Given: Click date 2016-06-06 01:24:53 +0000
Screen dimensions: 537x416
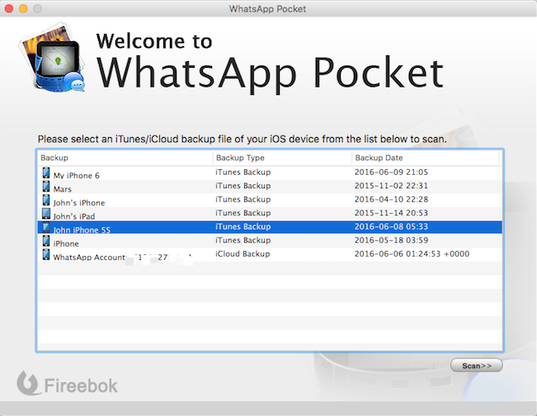Looking at the screenshot, I should 412,254.
